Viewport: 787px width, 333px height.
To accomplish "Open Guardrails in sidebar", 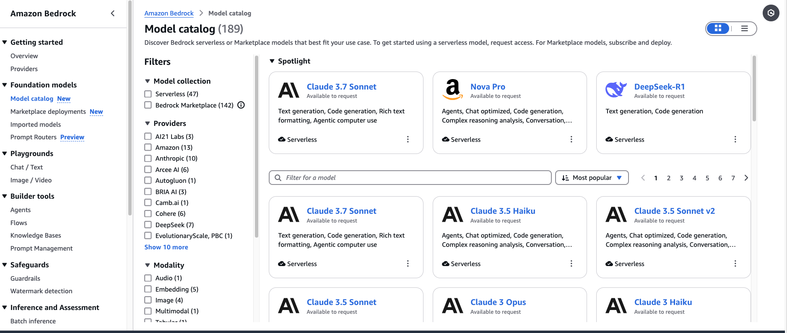I will click(25, 279).
